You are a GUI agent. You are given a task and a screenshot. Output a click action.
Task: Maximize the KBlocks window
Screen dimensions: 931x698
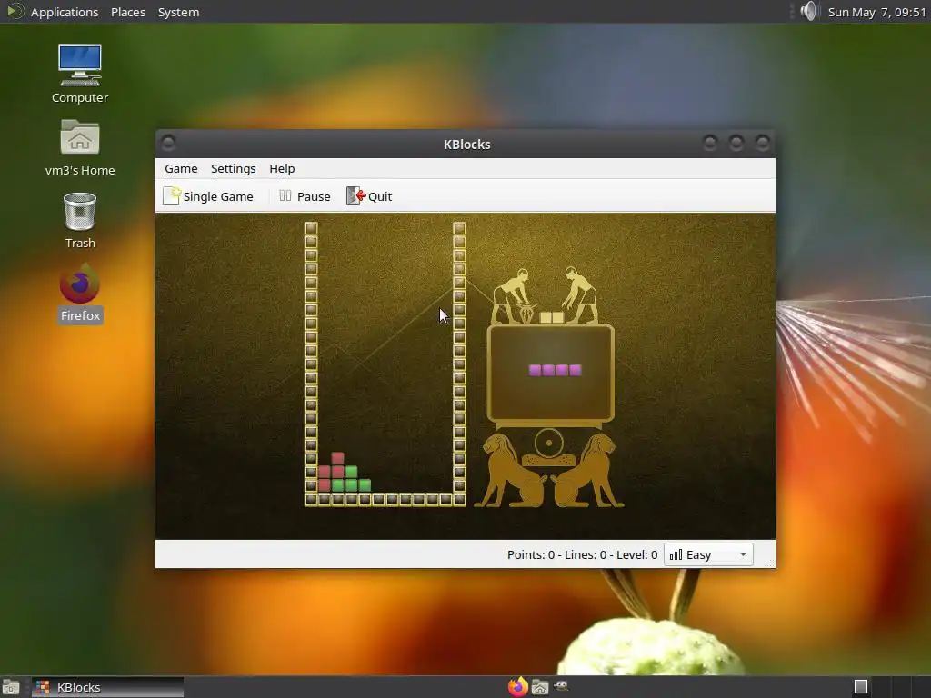pos(736,143)
